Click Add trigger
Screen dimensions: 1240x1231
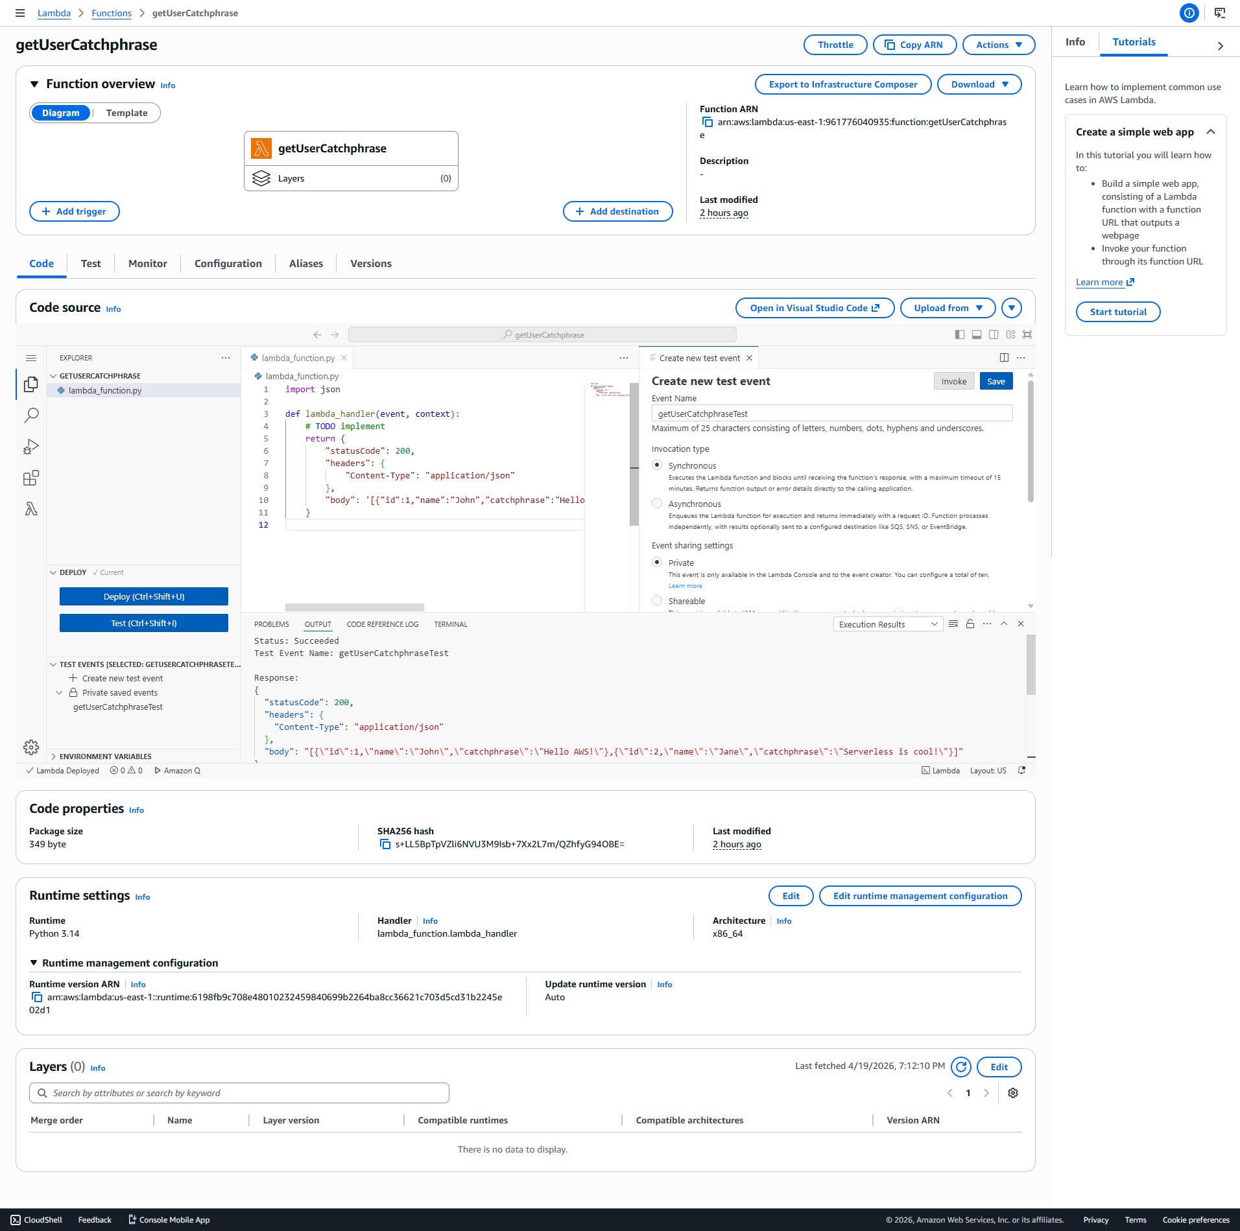[x=75, y=211]
